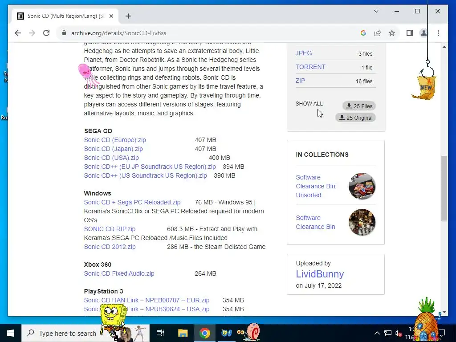456x342 pixels.
Task: Open uploader LividBunny profile
Action: coord(320,274)
